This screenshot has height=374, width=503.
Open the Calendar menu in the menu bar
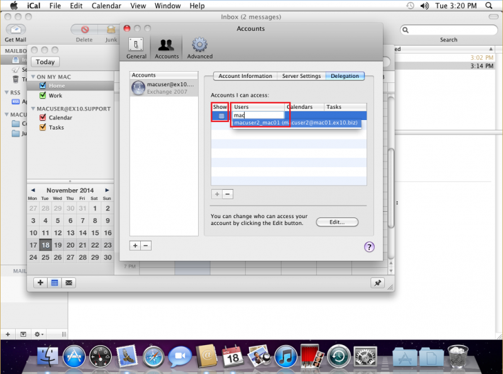106,6
